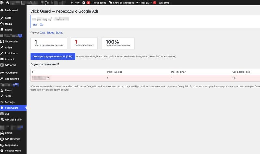The height and width of the screenshot is (154, 260).
Task: Click the total ad sessions stat card
Action: 49,43
